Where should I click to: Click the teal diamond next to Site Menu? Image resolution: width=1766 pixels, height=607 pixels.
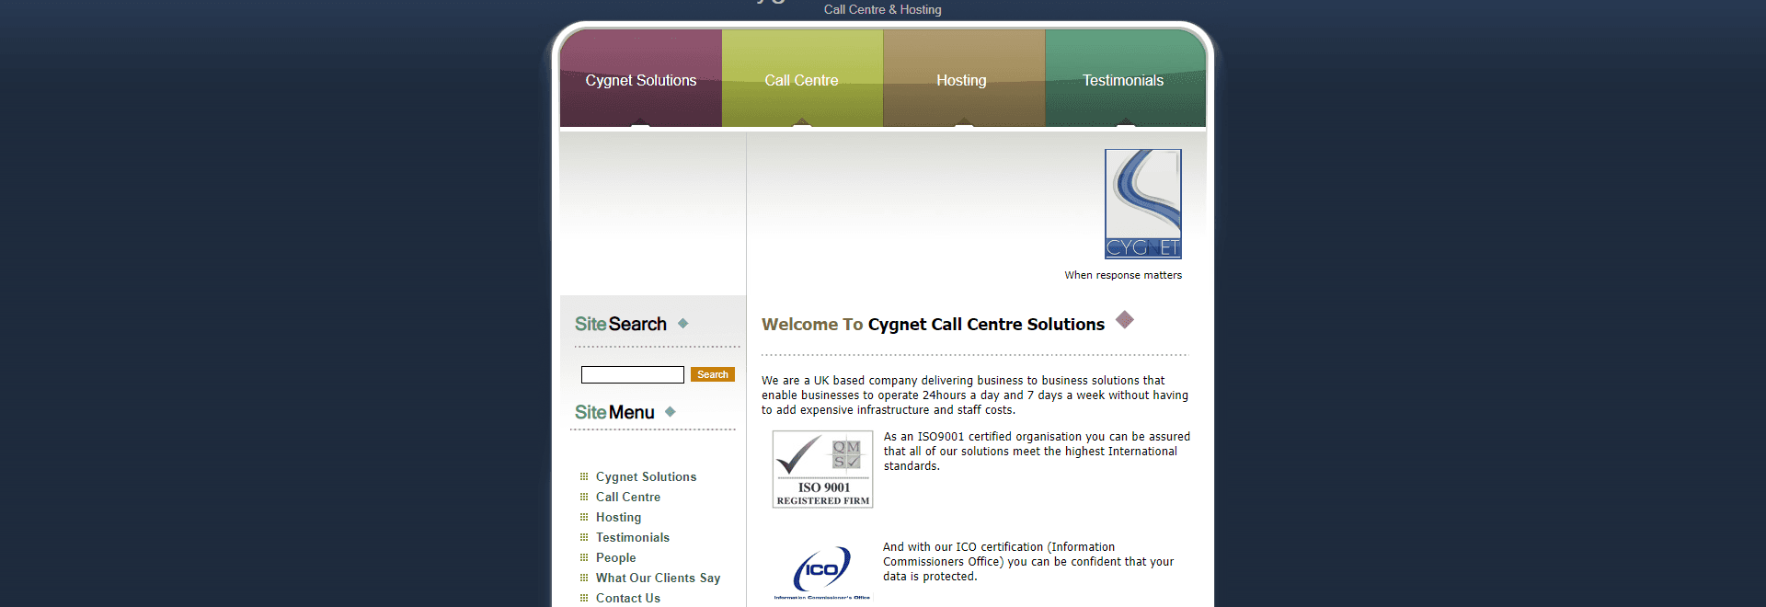[x=670, y=412]
